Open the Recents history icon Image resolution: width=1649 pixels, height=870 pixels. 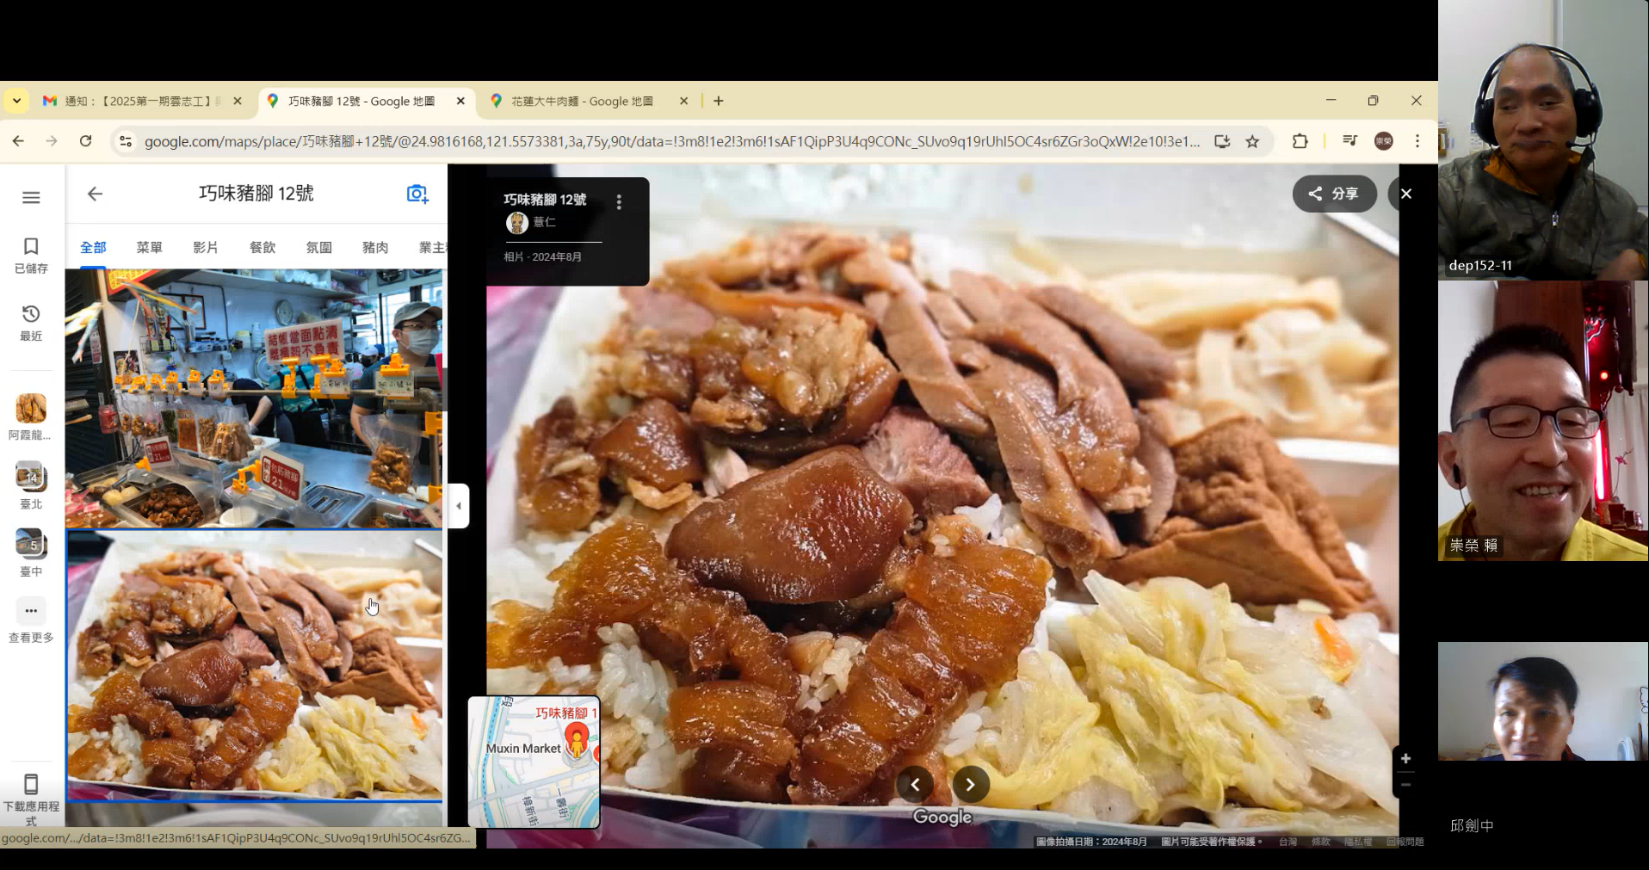tap(31, 314)
